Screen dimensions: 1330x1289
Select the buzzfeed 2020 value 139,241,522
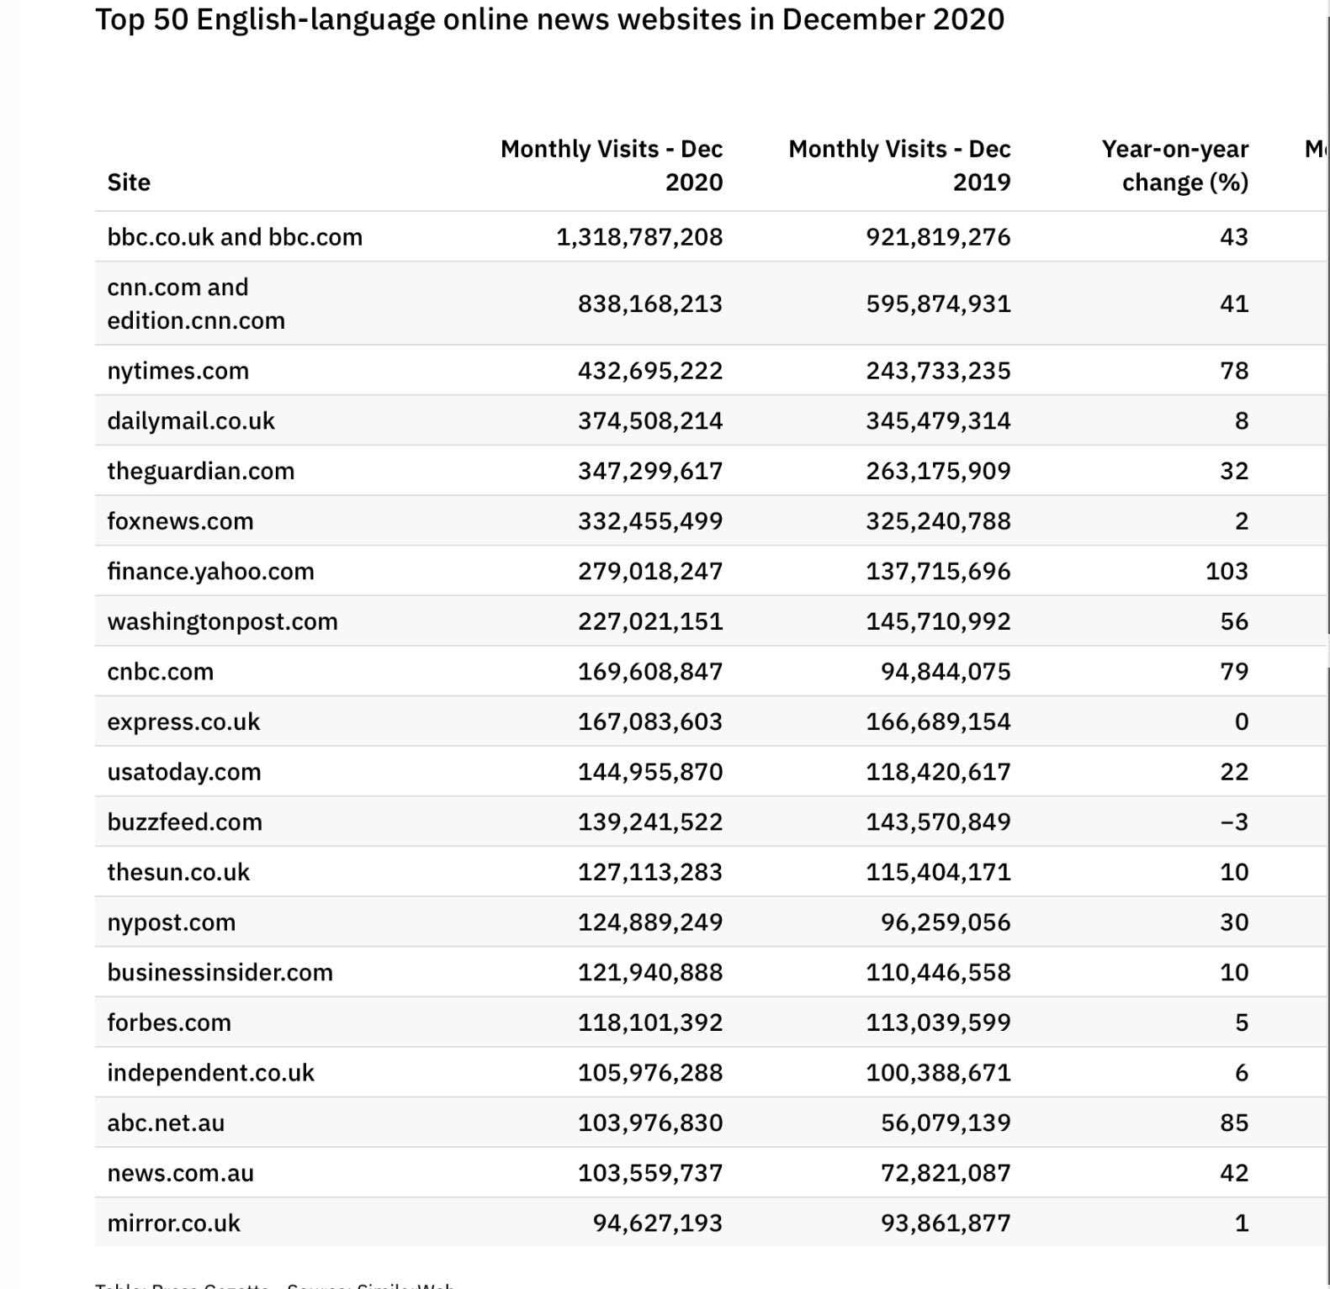[x=650, y=821]
